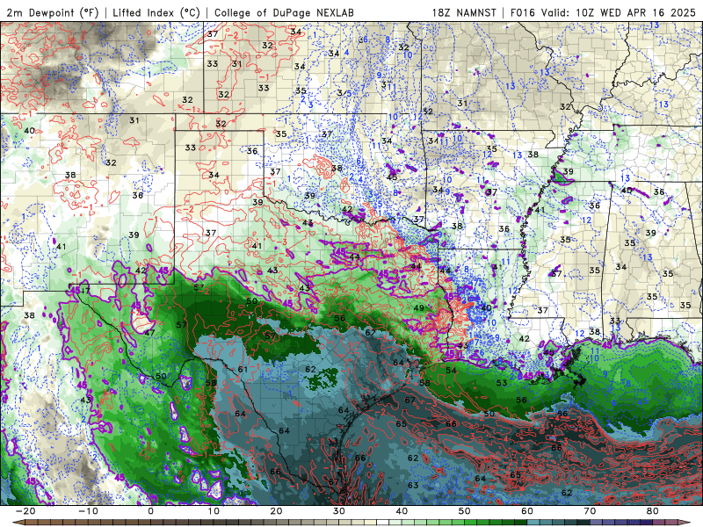Image resolution: width=703 pixels, height=527 pixels.
Task: Click the "-10" color bar label
Action: pos(88,511)
